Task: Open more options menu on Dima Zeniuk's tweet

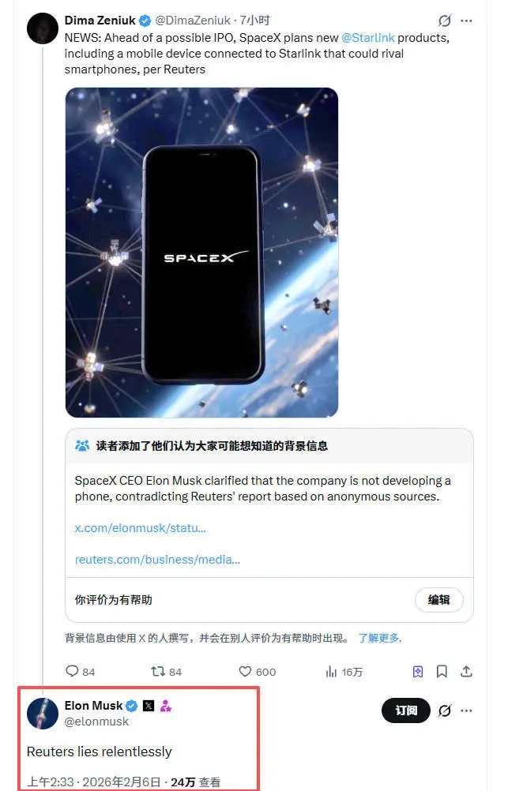Action: 467,21
